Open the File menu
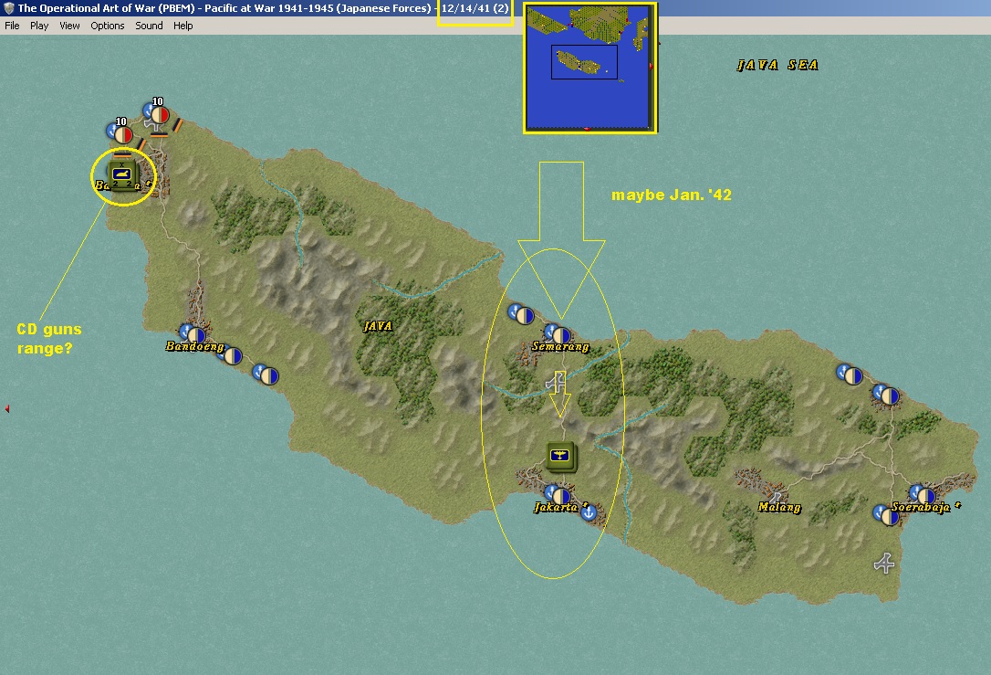The image size is (991, 675). pos(12,26)
